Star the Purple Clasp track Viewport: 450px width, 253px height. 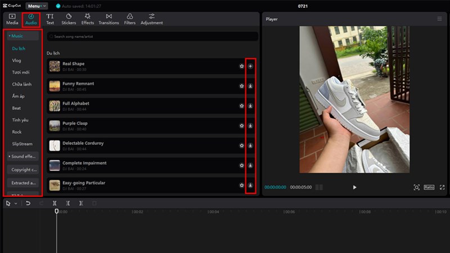tap(241, 125)
